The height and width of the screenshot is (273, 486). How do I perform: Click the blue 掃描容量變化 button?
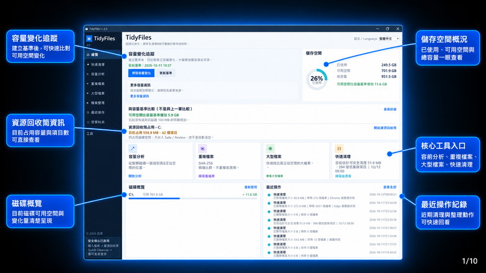pos(141,73)
